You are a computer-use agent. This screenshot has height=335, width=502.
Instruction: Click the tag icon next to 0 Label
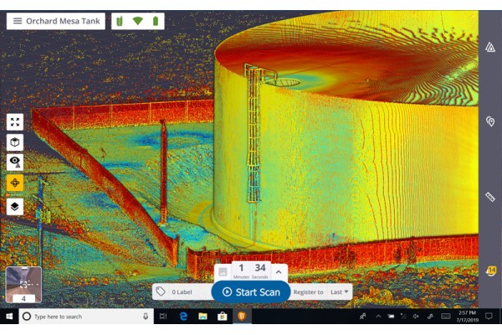point(161,291)
